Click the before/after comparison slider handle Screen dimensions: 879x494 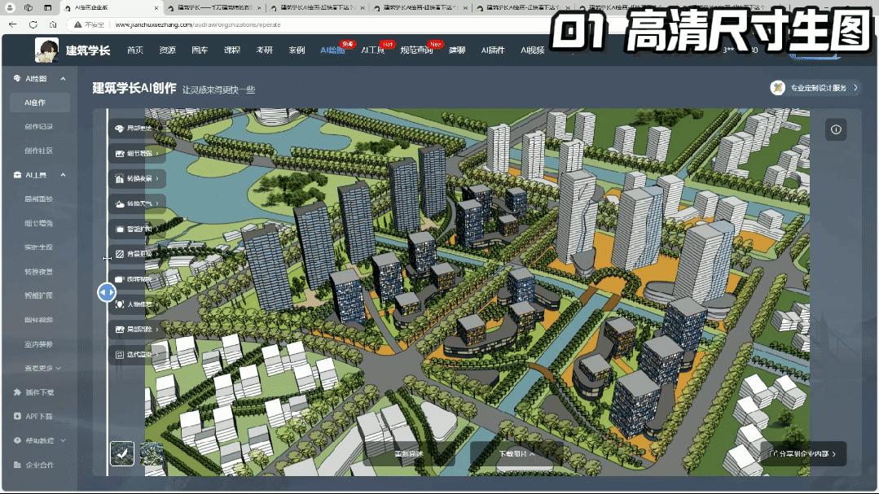point(107,292)
